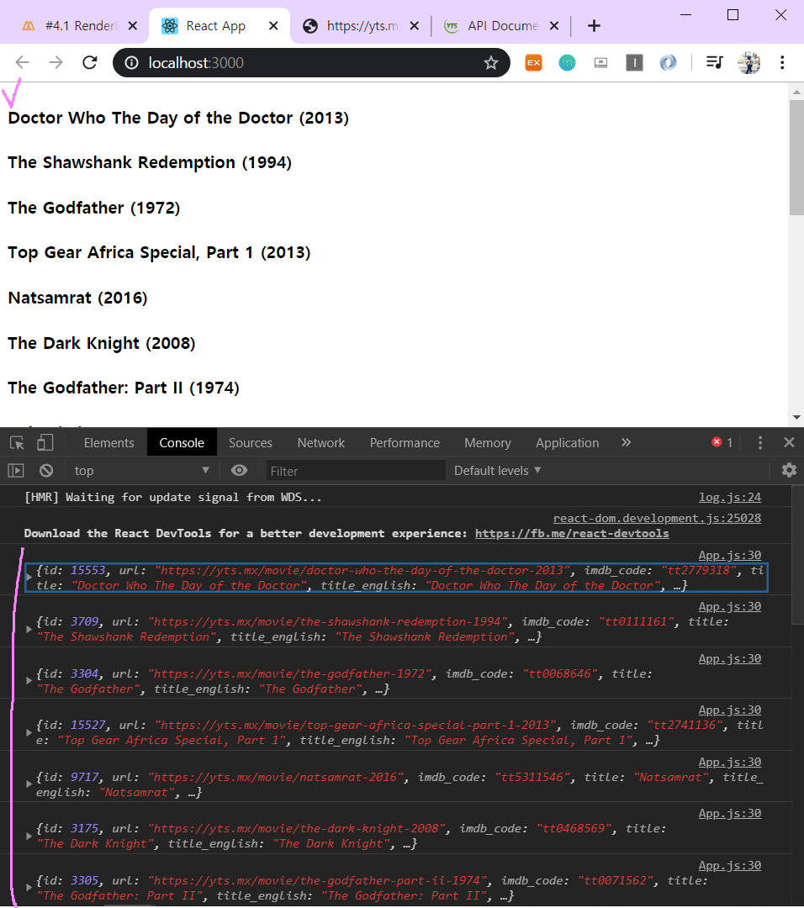Click page scrollbar down arrow
The image size is (804, 908).
[x=796, y=417]
